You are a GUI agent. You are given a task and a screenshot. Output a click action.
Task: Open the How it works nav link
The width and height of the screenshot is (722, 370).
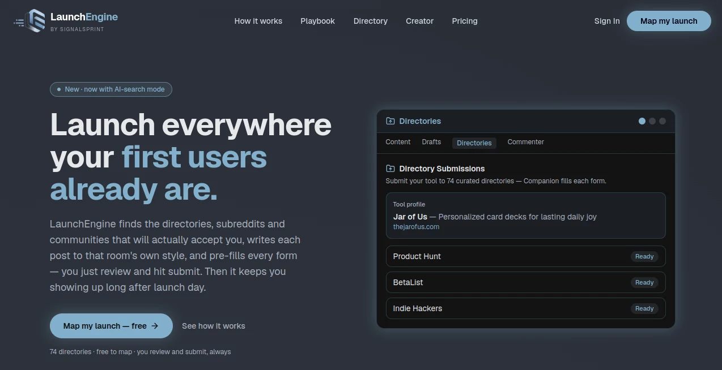click(x=258, y=21)
